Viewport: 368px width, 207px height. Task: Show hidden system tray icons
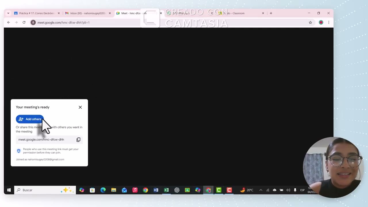point(261,190)
